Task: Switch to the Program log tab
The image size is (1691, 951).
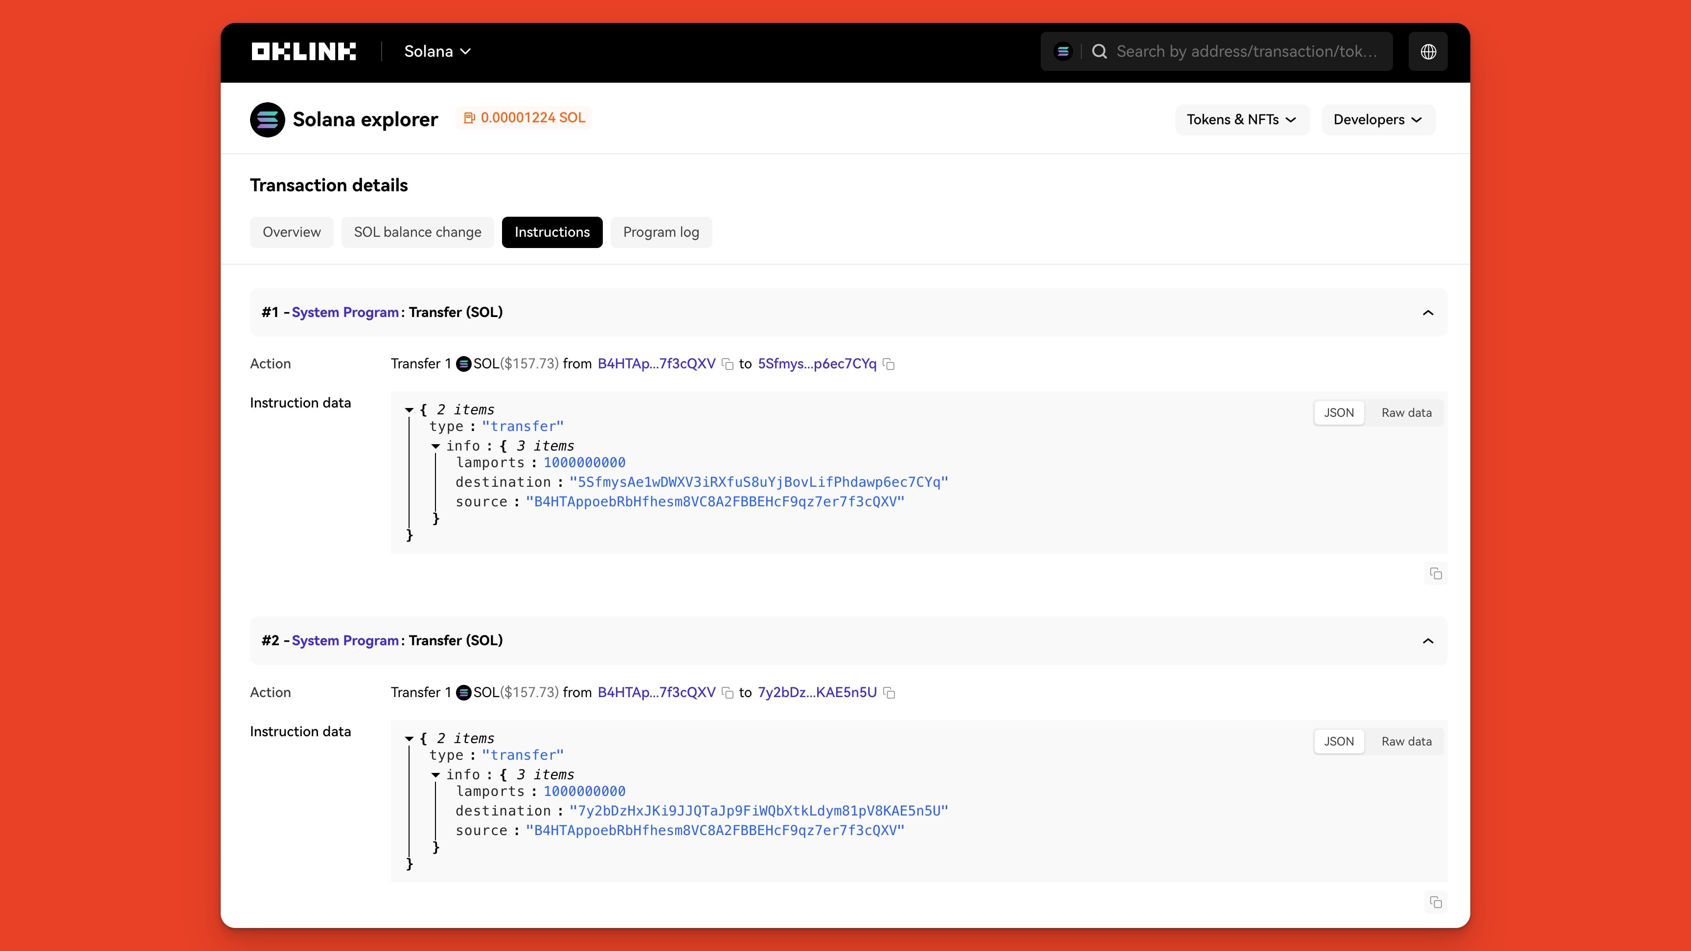Action: [661, 232]
